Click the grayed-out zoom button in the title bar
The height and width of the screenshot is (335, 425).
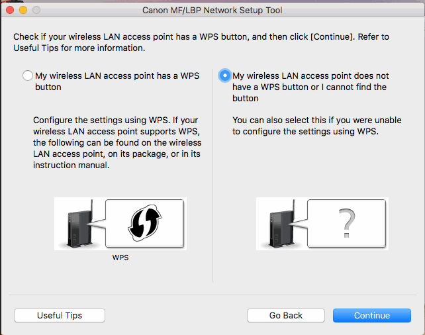(36, 11)
